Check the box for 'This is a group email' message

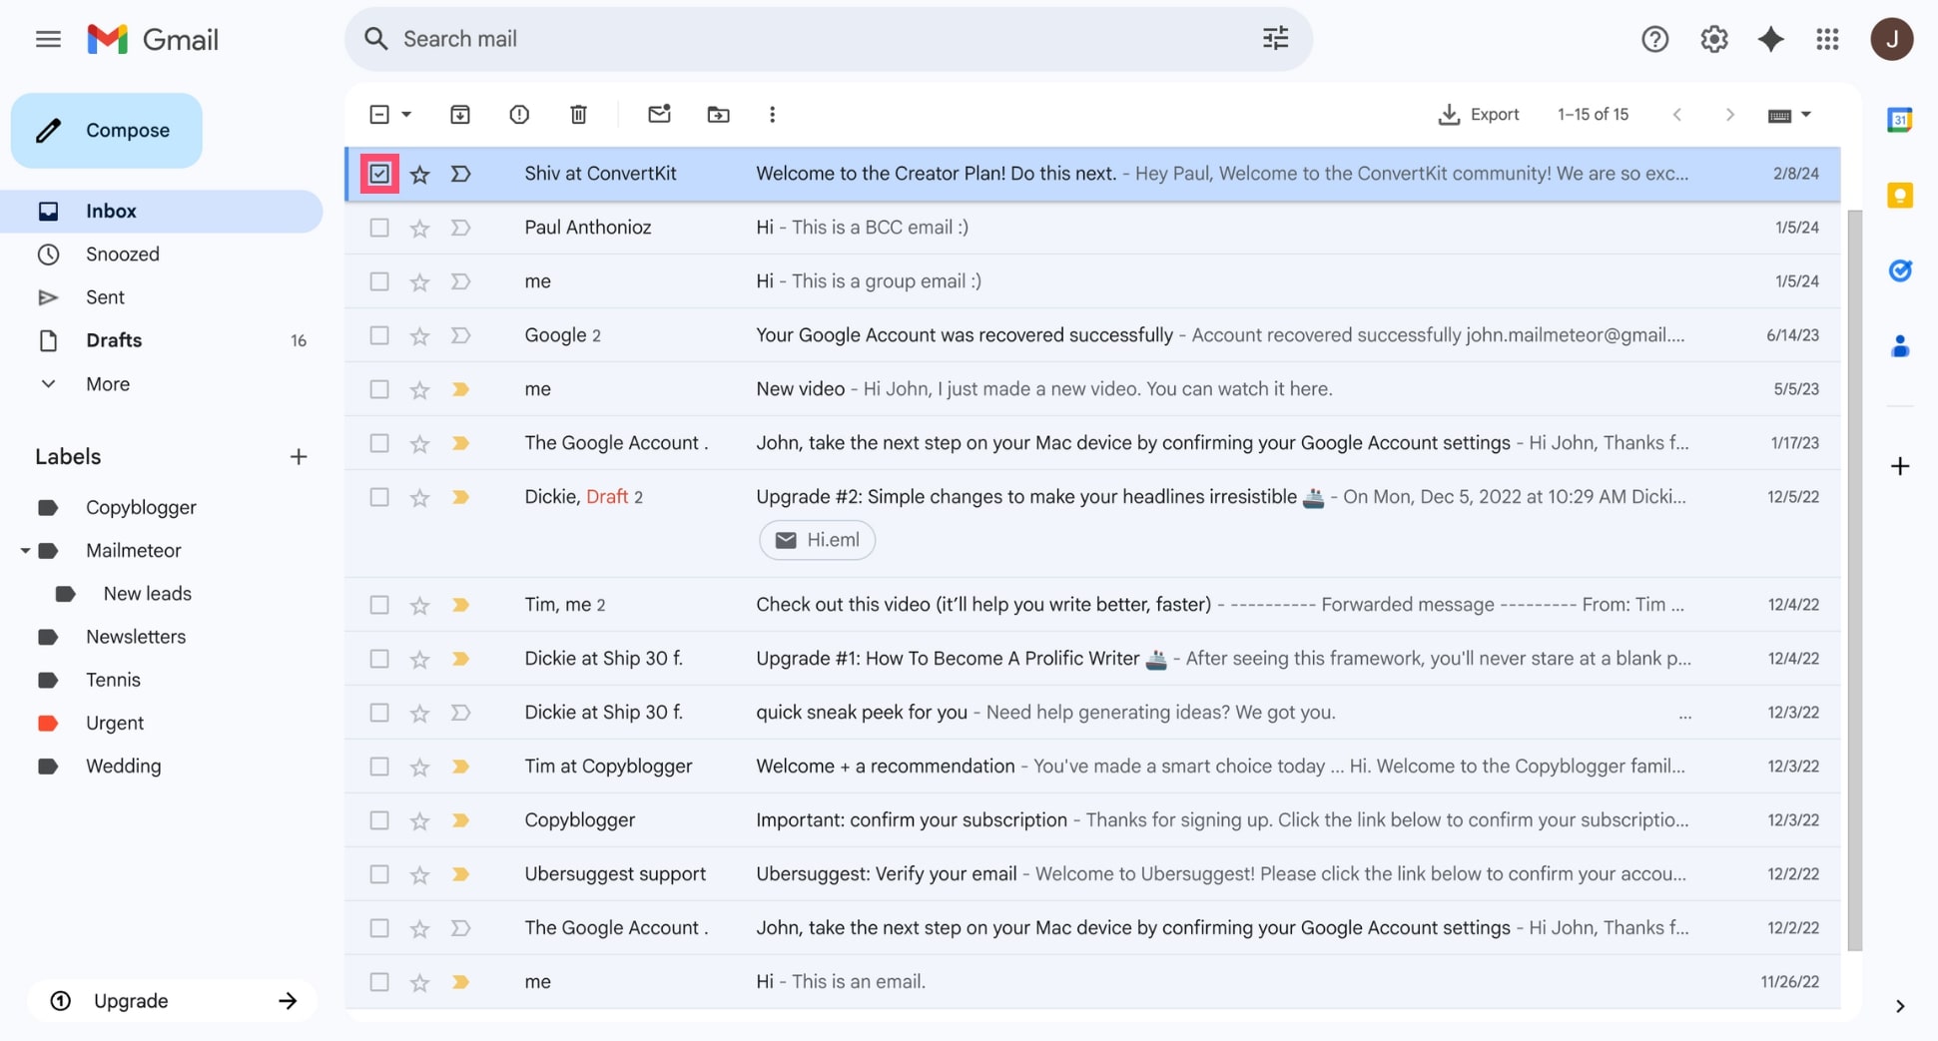pos(379,281)
